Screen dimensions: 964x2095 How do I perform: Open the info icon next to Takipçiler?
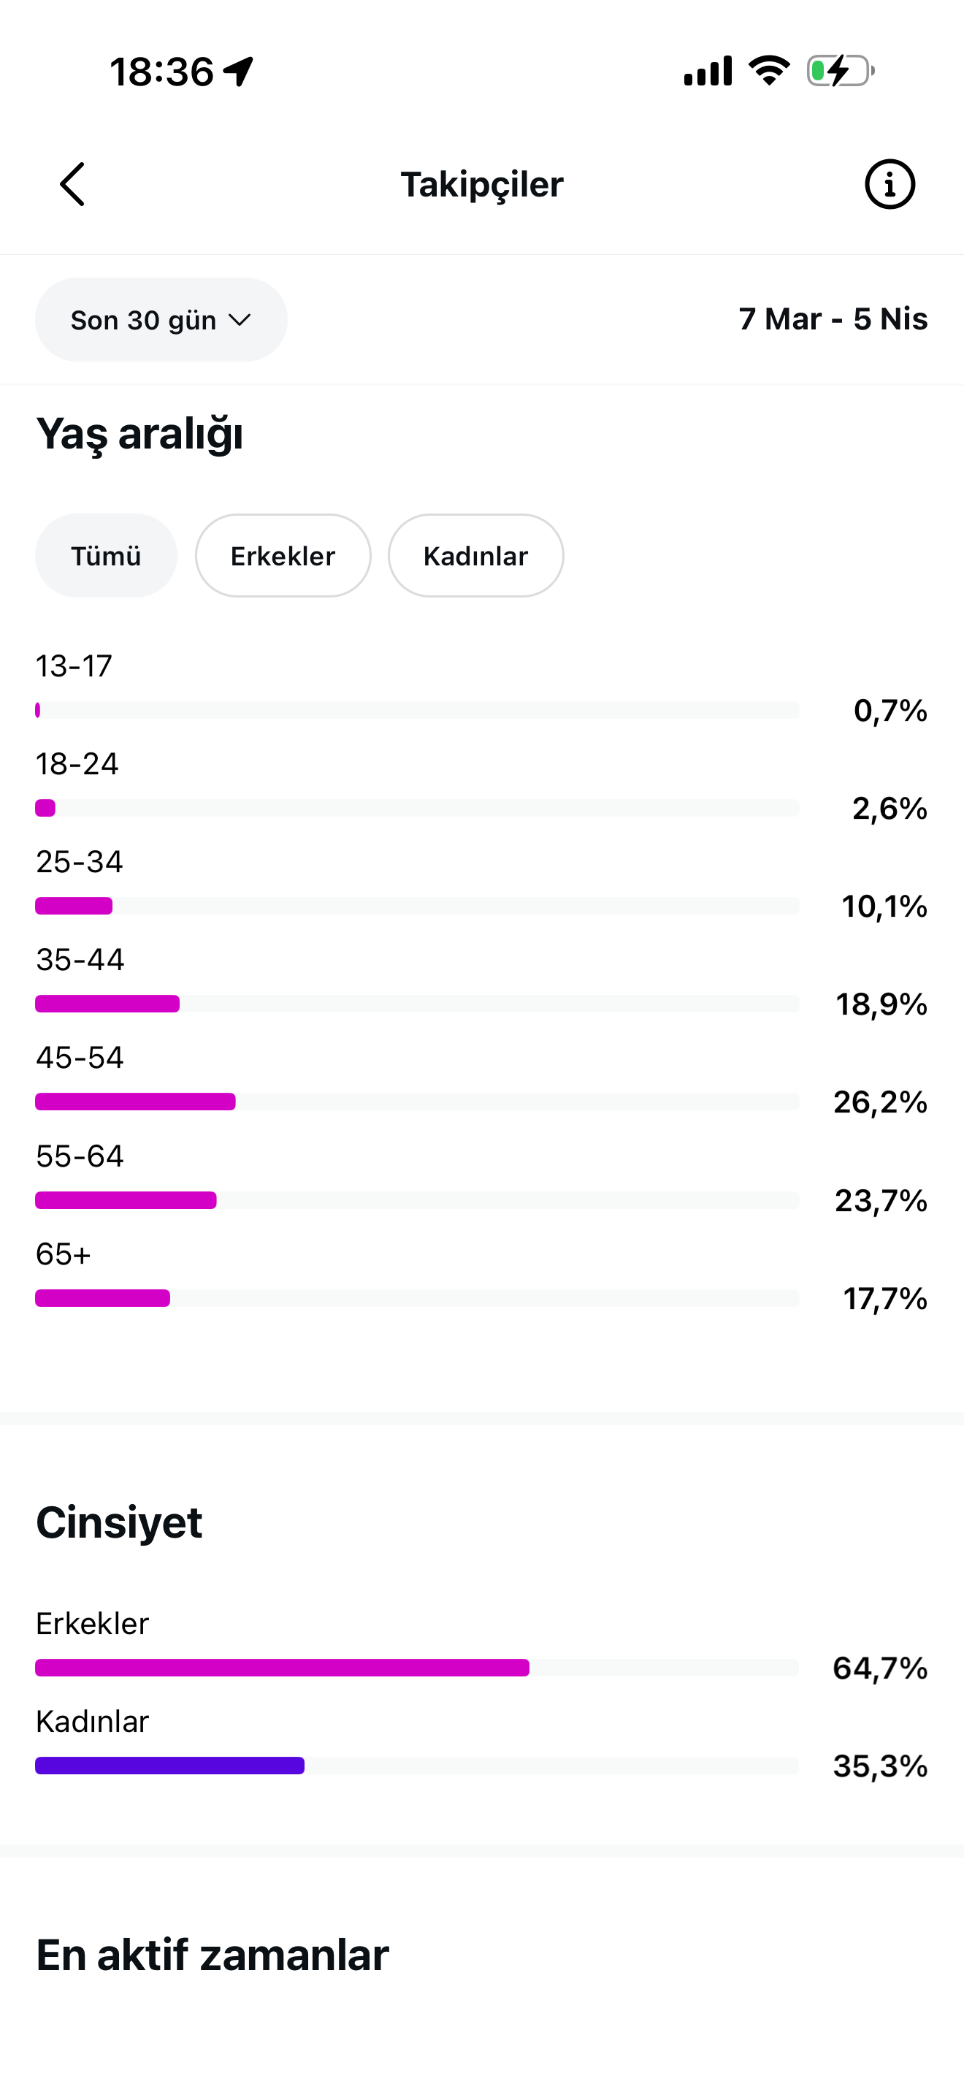click(x=890, y=184)
